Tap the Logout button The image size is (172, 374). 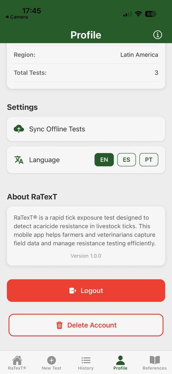pyautogui.click(x=86, y=290)
